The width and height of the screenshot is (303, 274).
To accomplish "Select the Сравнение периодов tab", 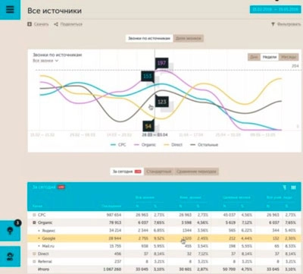I will pyautogui.click(x=196, y=172).
